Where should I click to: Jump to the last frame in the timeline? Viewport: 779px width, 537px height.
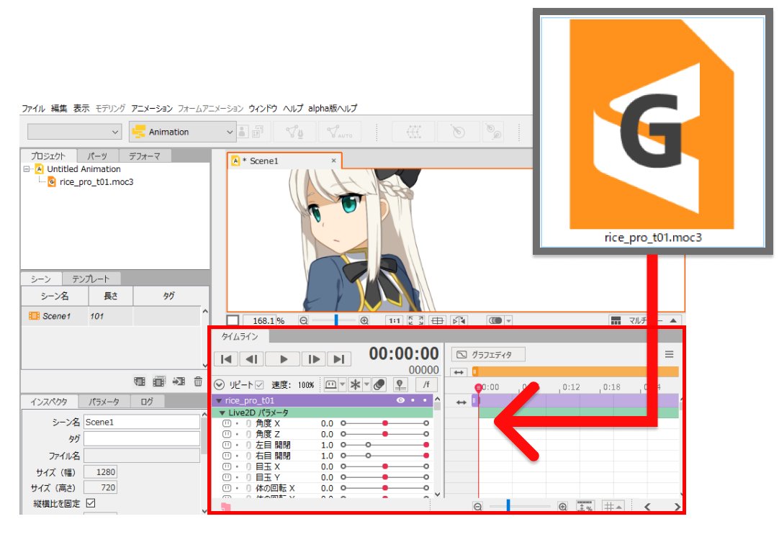coord(339,358)
